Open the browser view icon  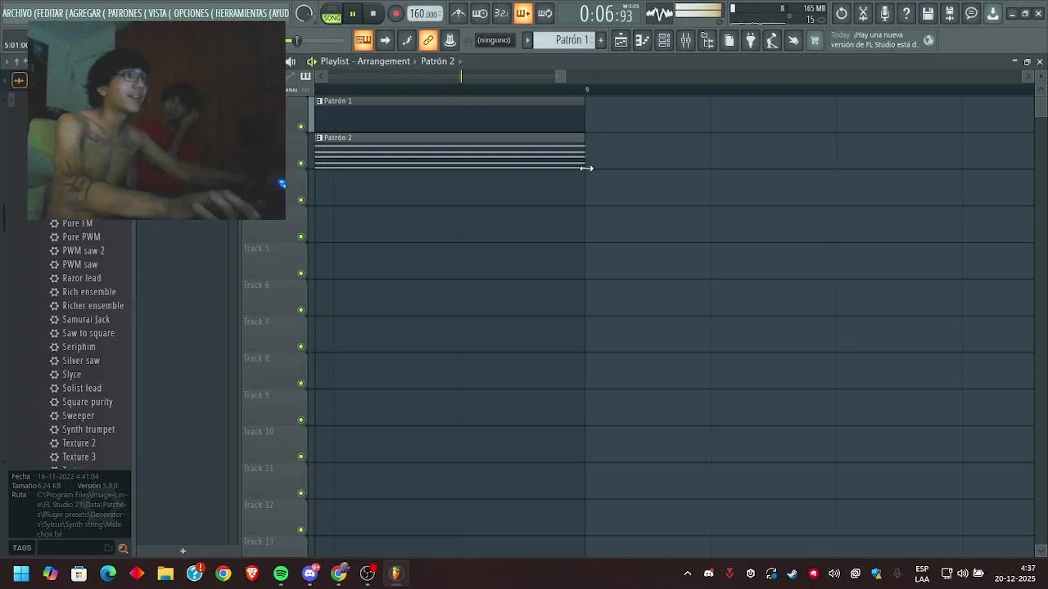tap(707, 40)
